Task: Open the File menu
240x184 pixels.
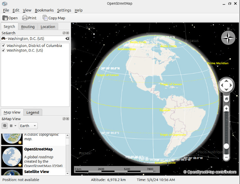Action: [6, 10]
